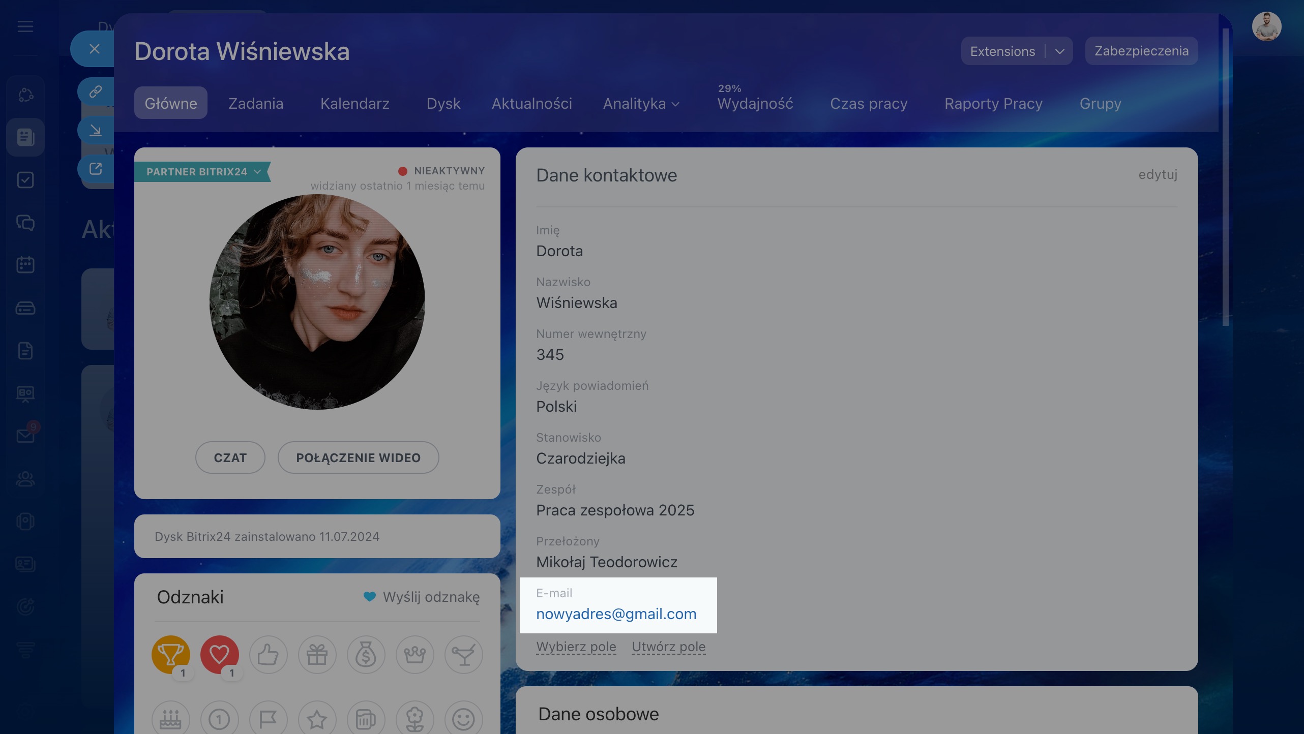The width and height of the screenshot is (1304, 734).
Task: Open the Kalendarz tab
Action: tap(354, 104)
